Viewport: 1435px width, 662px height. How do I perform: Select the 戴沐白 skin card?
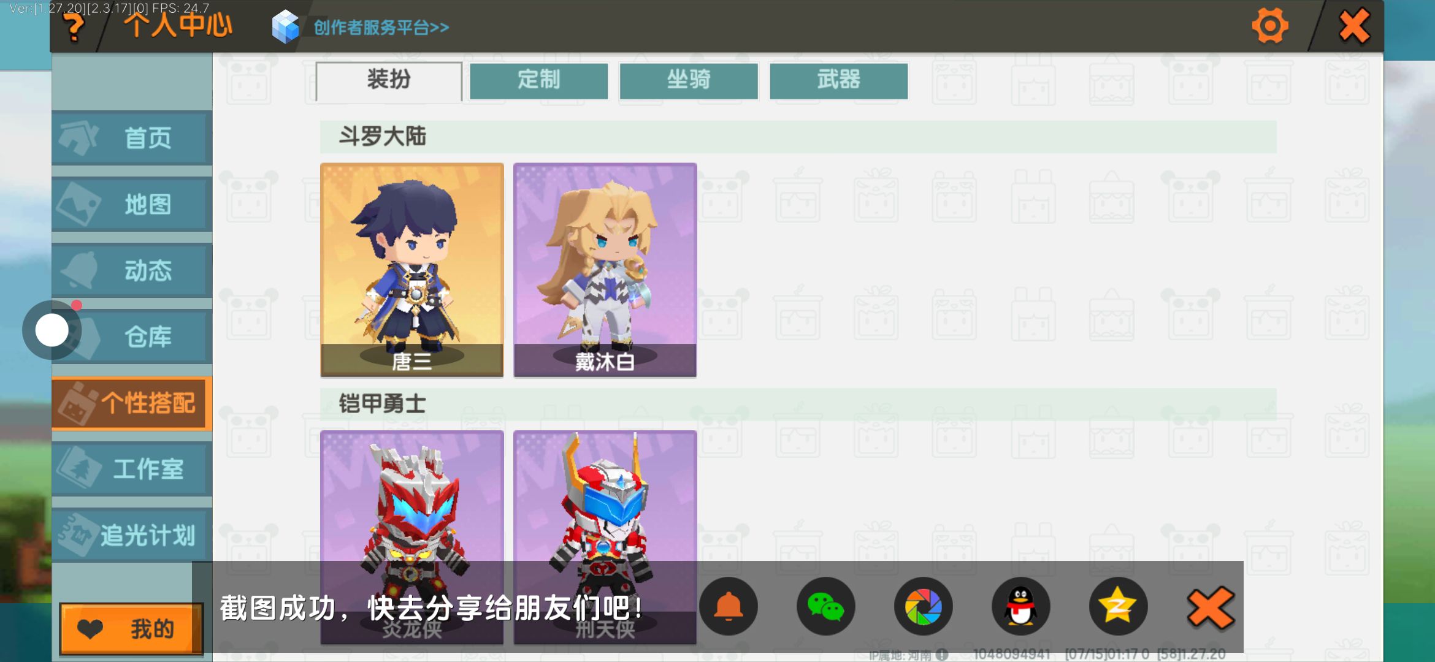tap(605, 270)
